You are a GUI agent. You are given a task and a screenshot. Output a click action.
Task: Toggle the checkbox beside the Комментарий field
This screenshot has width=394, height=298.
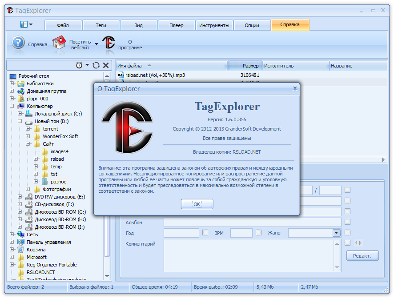click(347, 242)
